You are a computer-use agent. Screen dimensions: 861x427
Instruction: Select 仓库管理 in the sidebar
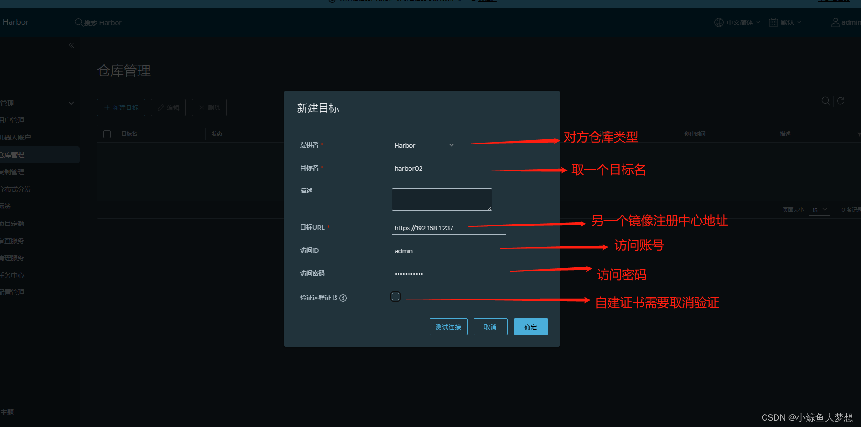click(x=40, y=155)
